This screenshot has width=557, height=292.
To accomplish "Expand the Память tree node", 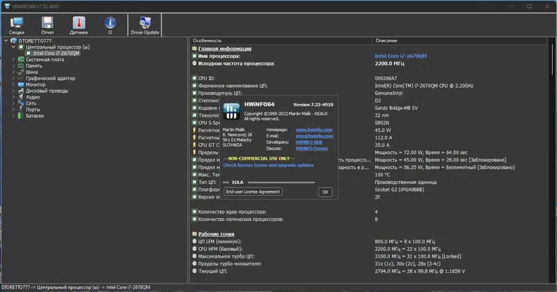I will 13,66.
